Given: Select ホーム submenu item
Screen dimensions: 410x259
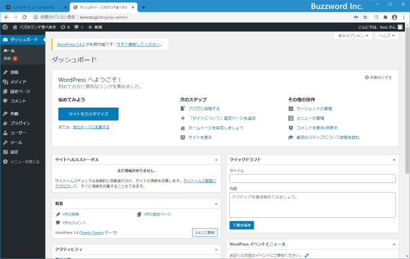Looking at the screenshot, I should [9, 51].
